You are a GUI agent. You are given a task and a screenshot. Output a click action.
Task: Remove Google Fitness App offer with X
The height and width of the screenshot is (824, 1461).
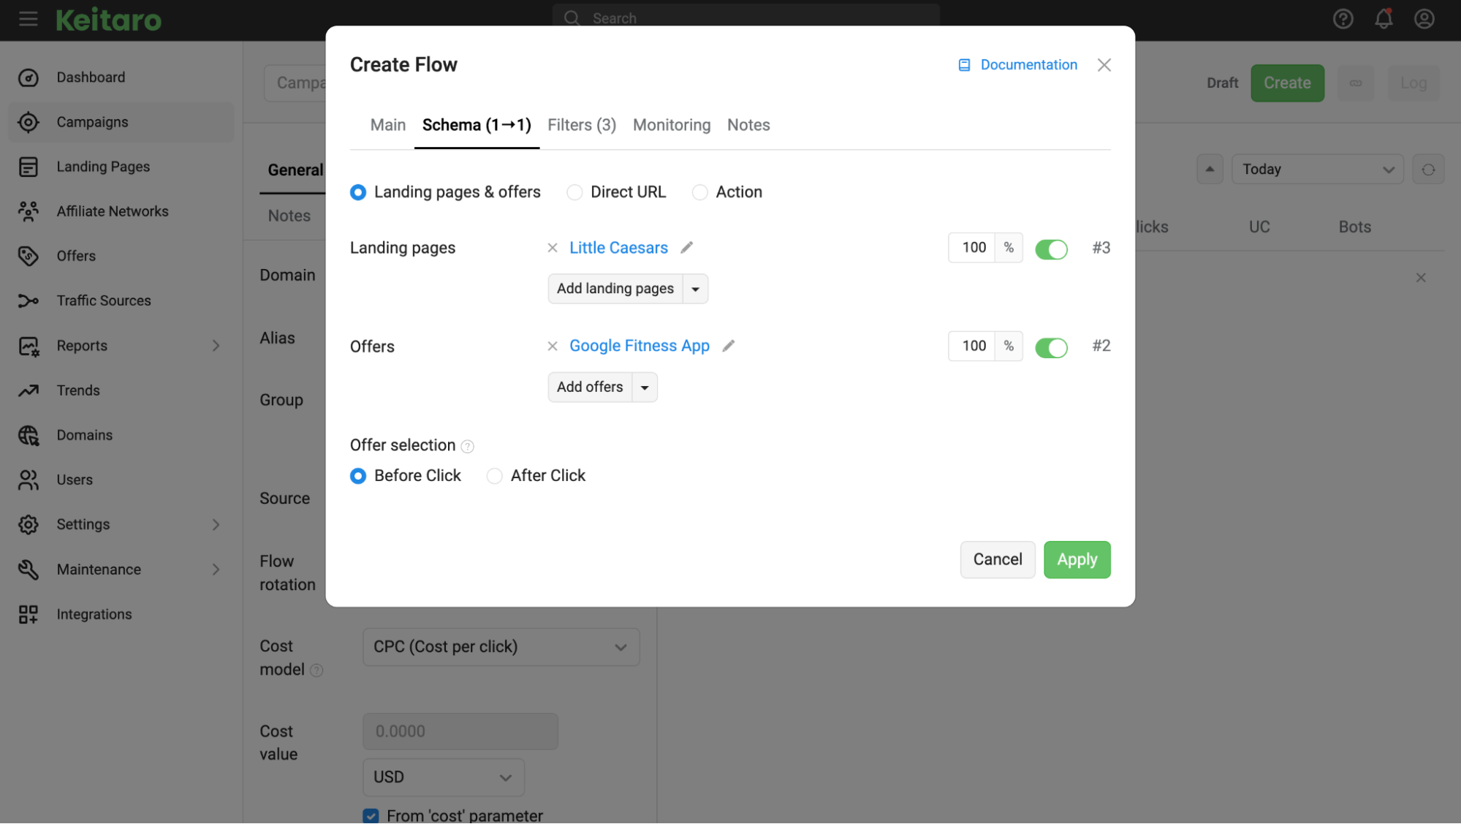[553, 347]
